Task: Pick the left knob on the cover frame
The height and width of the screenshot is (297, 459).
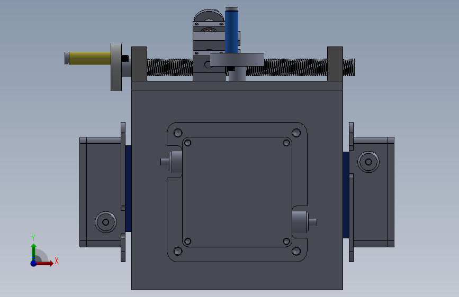Action: click(x=172, y=162)
